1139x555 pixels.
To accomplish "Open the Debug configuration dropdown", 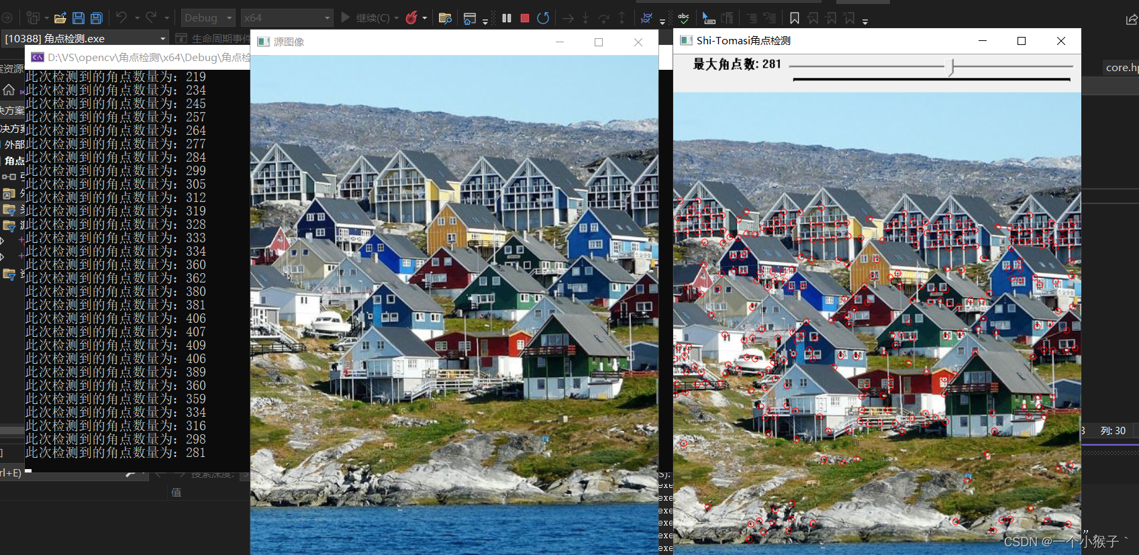I will pyautogui.click(x=207, y=18).
